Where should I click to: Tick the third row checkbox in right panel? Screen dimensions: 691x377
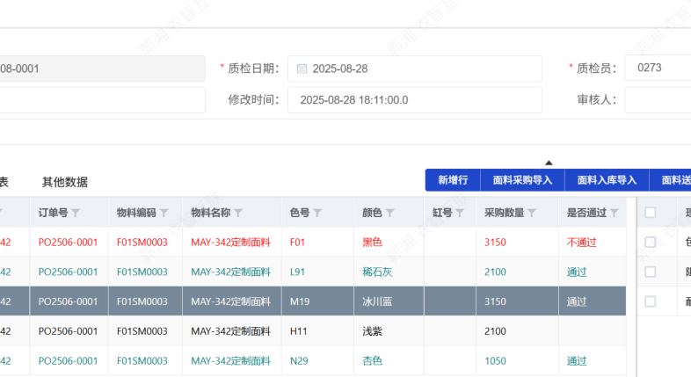650,301
